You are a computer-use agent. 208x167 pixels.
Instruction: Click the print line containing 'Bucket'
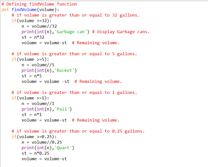(49, 71)
